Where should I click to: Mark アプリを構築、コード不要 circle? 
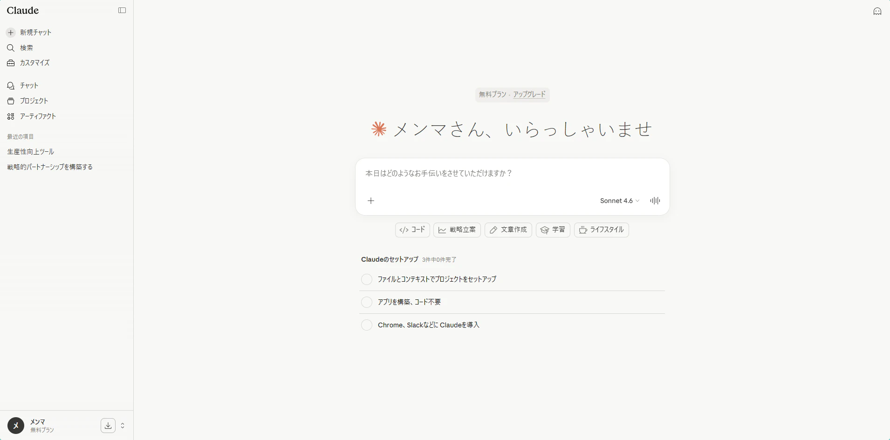click(x=367, y=302)
